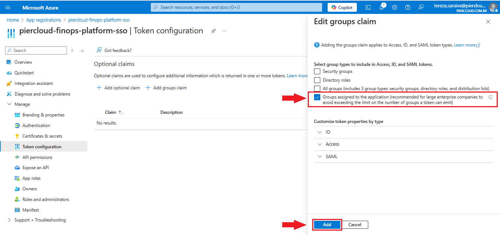
Task: Open the notifications bell icon
Action: pos(381,7)
